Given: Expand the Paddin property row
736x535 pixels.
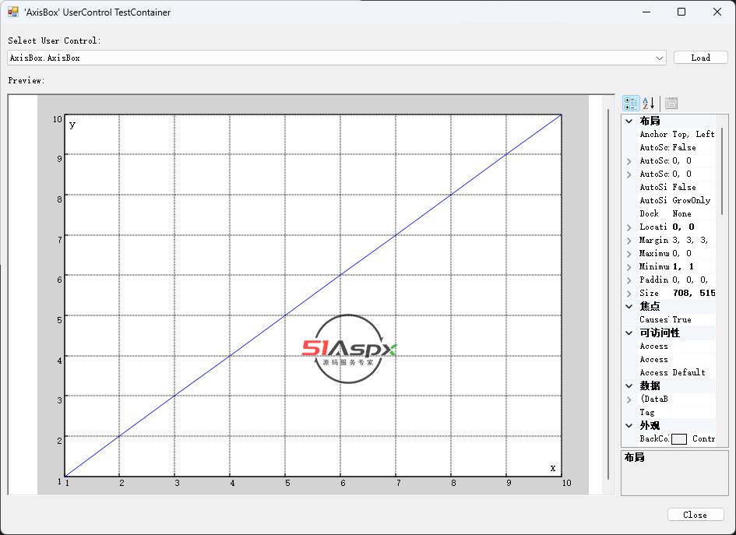Looking at the screenshot, I should [629, 280].
